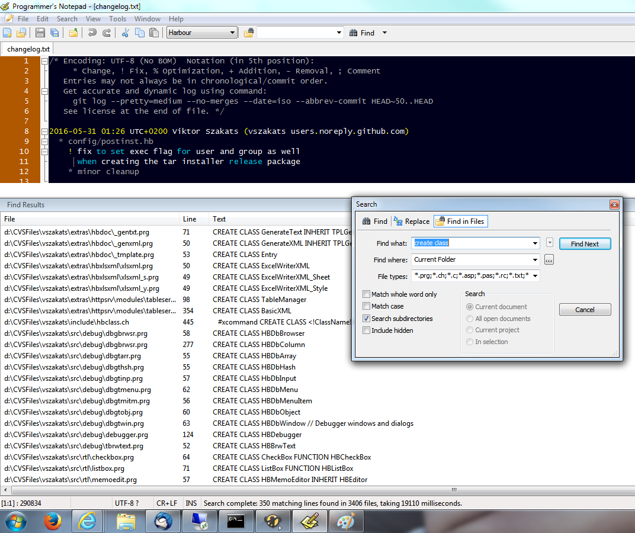
Task: Click the Save All toolbar icon
Action: [x=54, y=33]
